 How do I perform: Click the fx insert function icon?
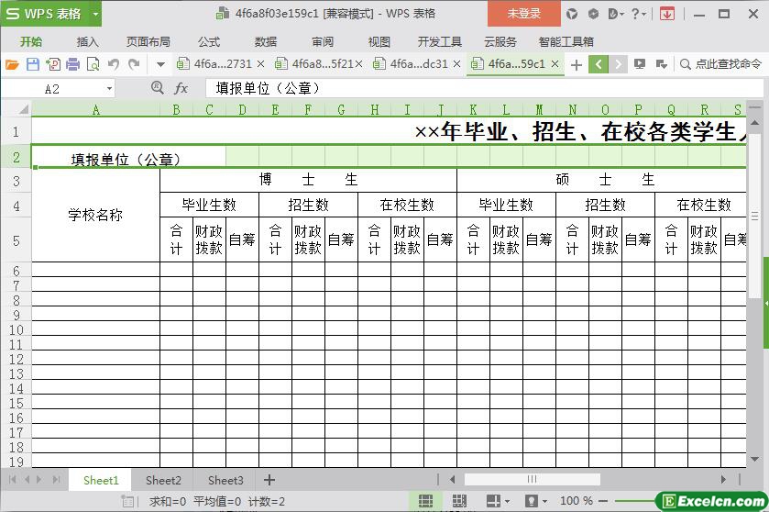(x=181, y=88)
